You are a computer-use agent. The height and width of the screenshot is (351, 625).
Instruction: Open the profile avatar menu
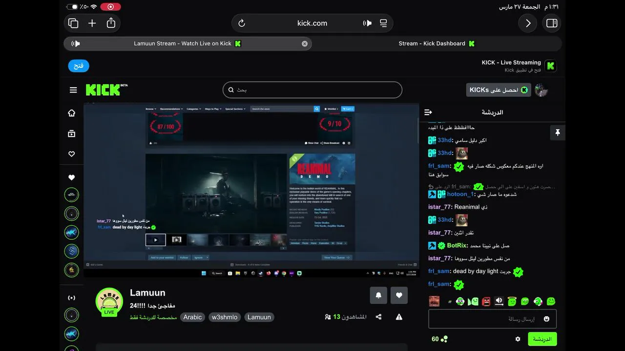541,90
